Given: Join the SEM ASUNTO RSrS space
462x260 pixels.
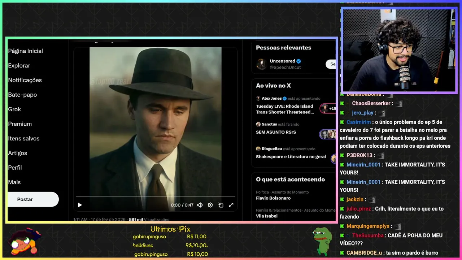Looking at the screenshot, I should [x=276, y=132].
